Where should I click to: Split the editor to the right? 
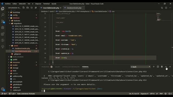[166, 8]
